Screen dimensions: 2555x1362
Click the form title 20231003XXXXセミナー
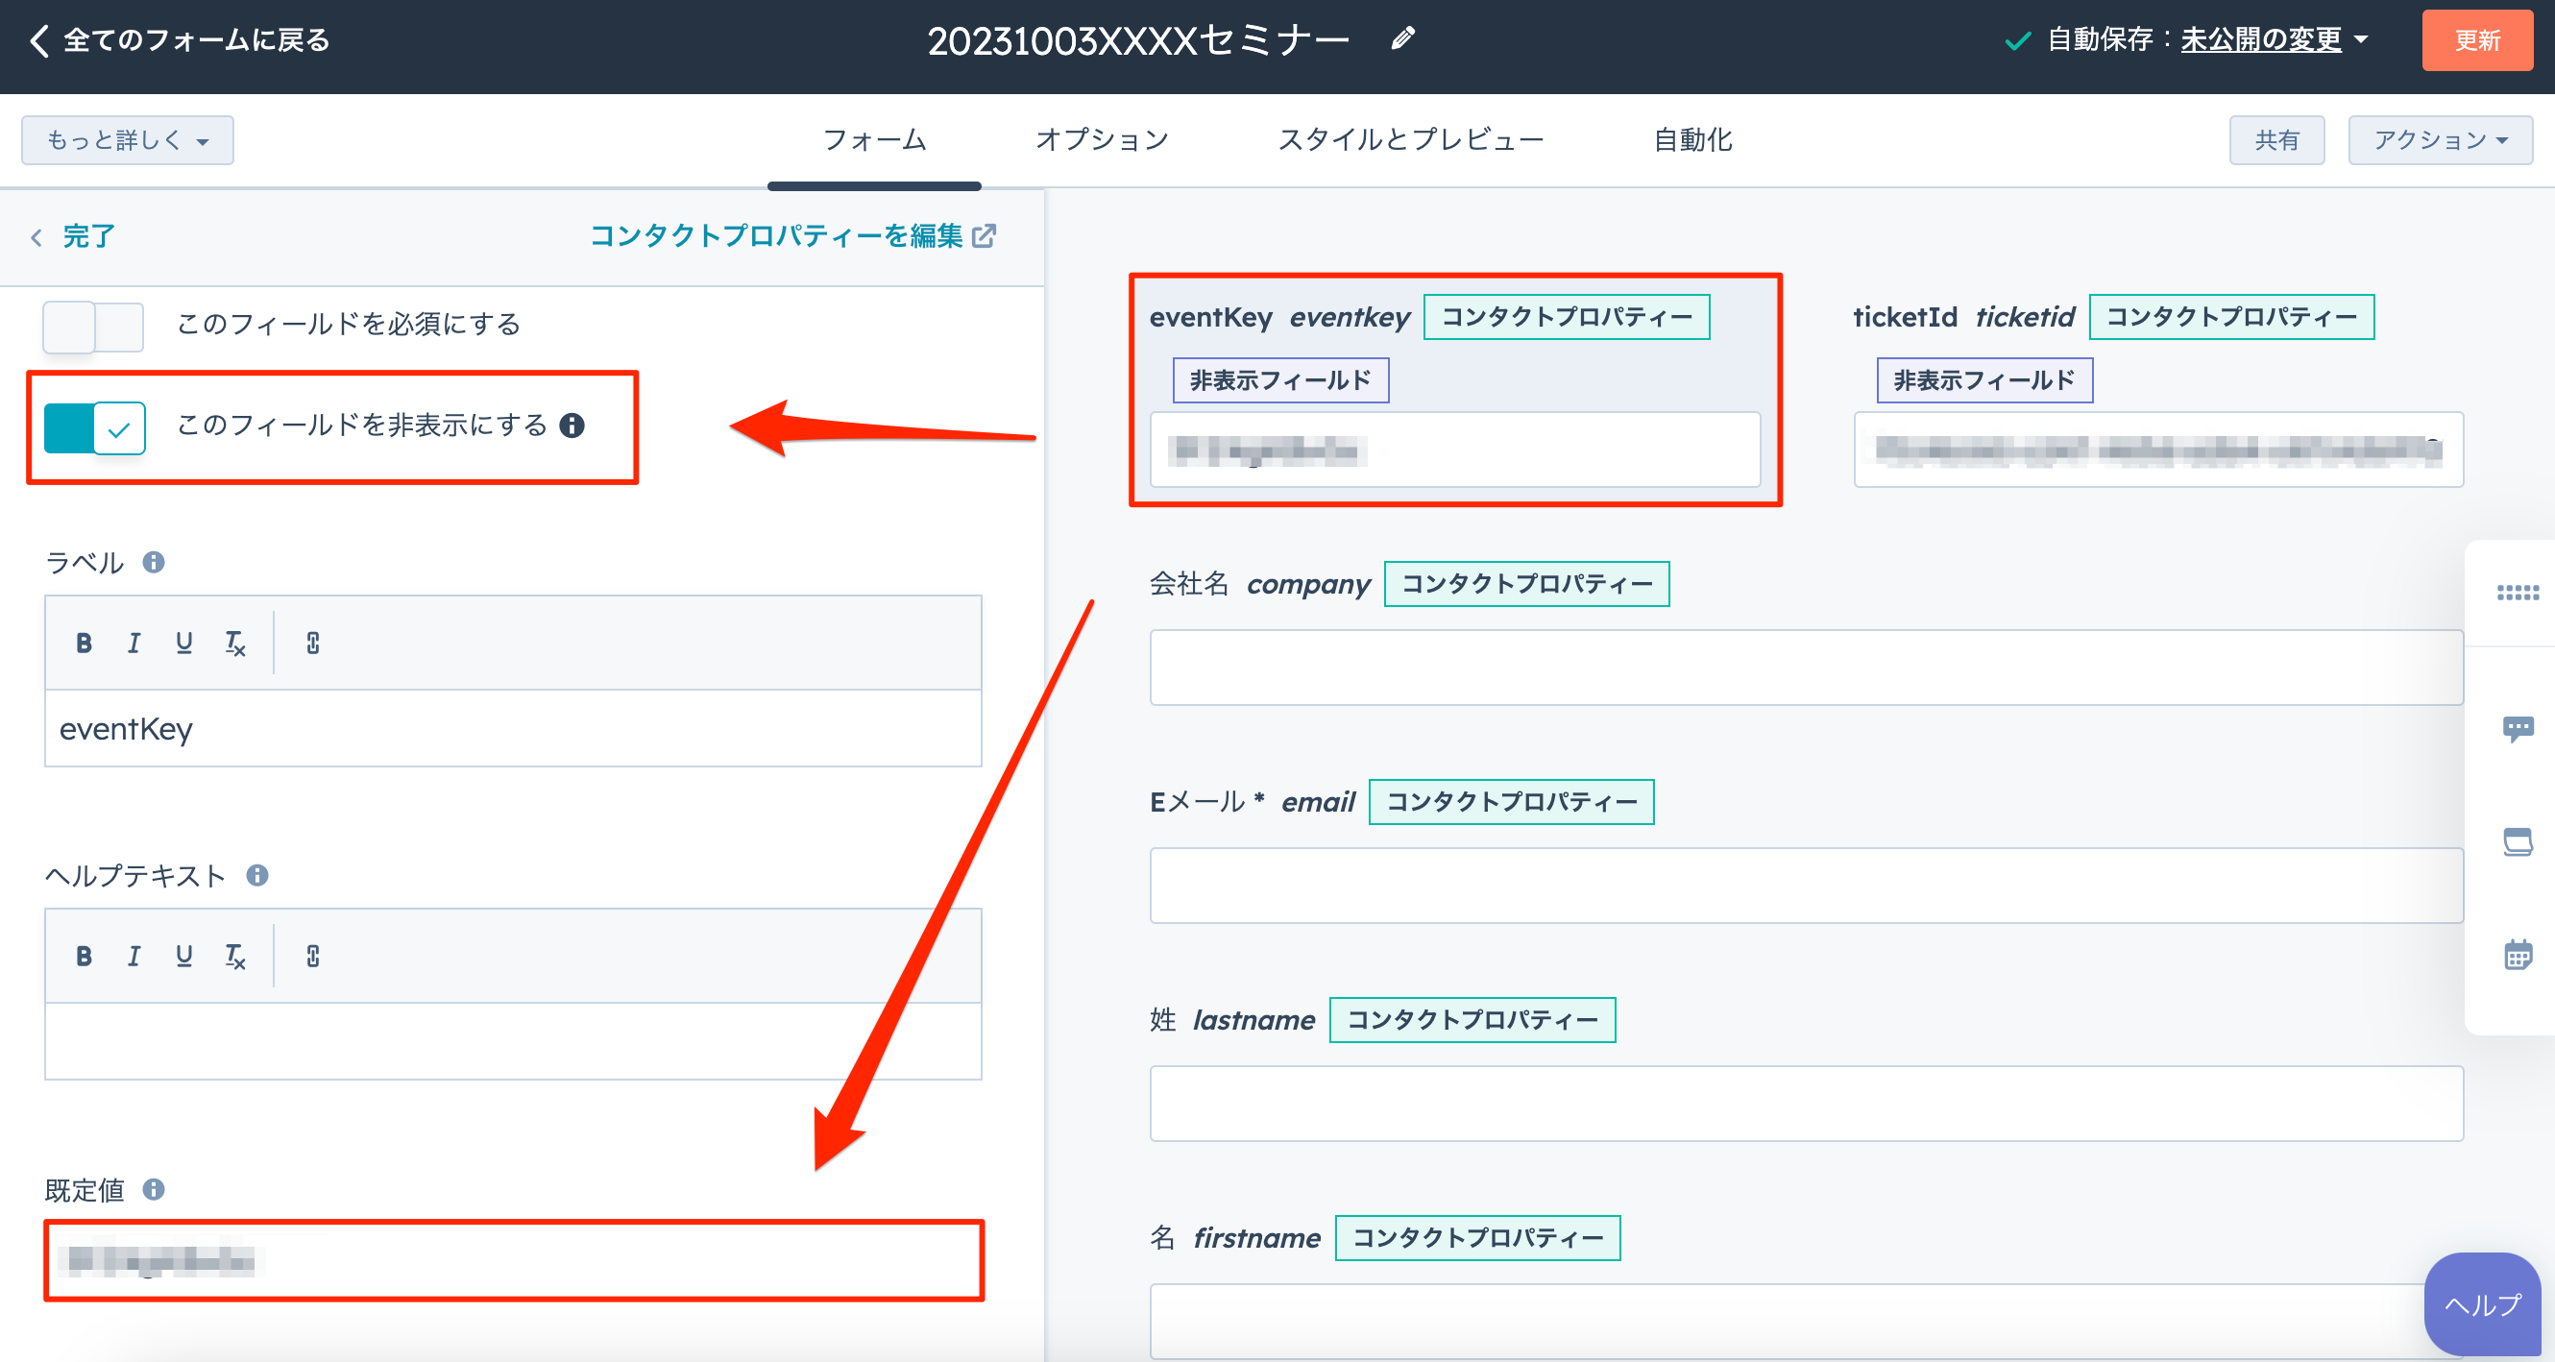pyautogui.click(x=1138, y=40)
